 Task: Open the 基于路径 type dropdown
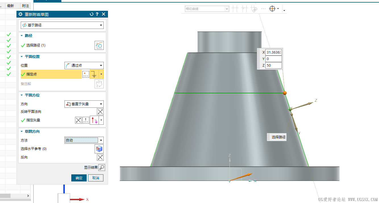pos(62,25)
